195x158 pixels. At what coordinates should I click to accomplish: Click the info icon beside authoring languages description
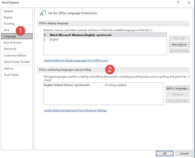point(188,77)
